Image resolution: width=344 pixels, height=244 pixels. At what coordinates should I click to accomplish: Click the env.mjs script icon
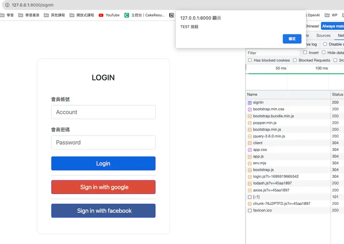tap(250, 163)
